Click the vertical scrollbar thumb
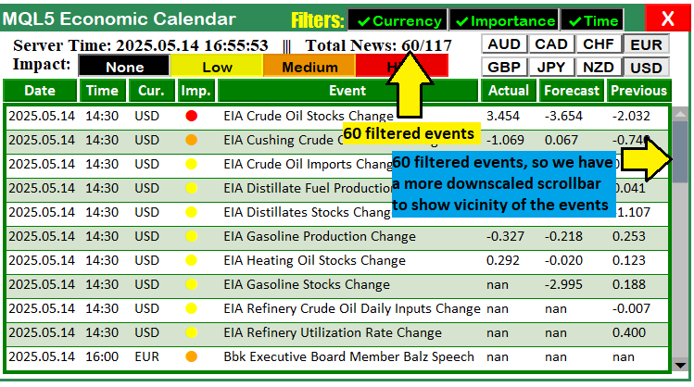The width and height of the screenshot is (694, 387). pos(680,151)
